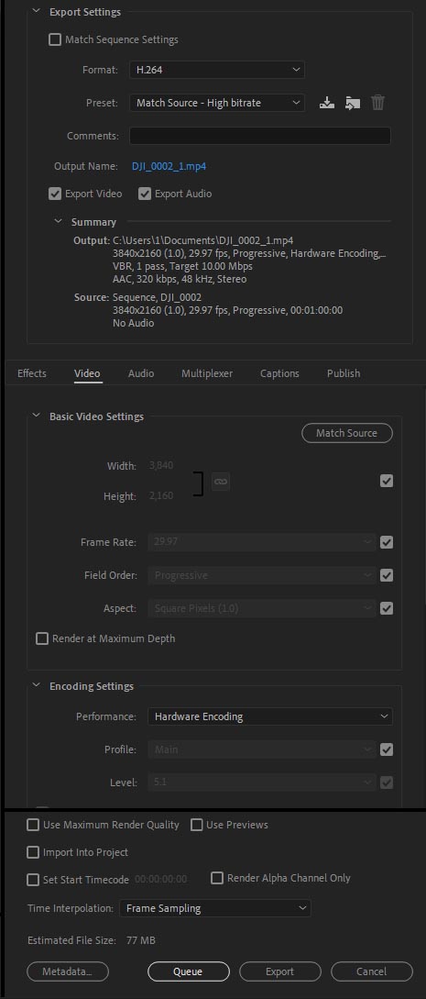Enable Render at Maximum Depth

pos(42,638)
